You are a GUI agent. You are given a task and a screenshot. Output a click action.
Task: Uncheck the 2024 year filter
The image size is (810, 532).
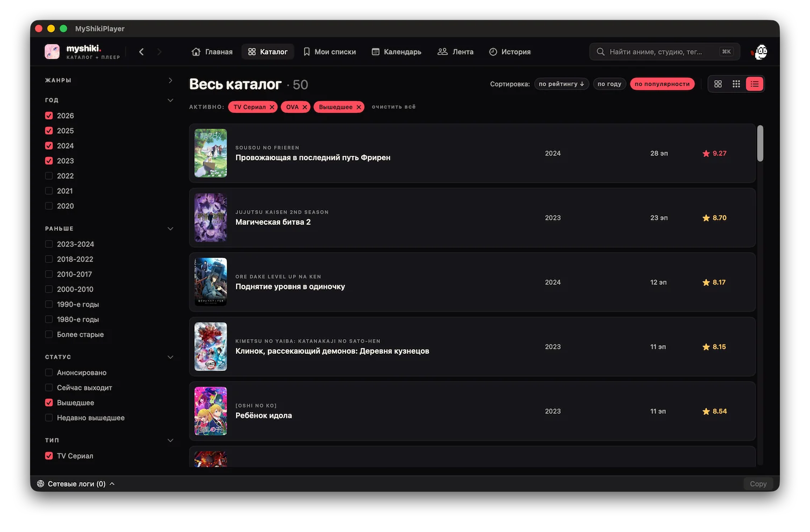tap(49, 146)
